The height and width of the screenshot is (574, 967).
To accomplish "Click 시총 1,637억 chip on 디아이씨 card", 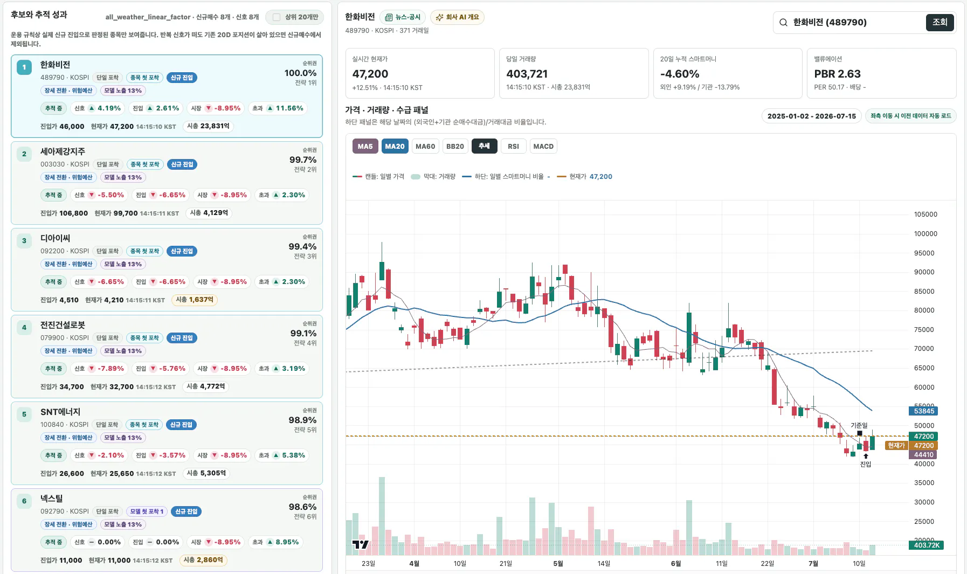I will point(194,300).
